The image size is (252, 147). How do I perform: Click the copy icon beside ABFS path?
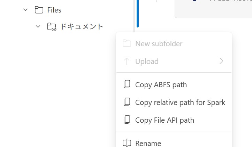(x=127, y=84)
